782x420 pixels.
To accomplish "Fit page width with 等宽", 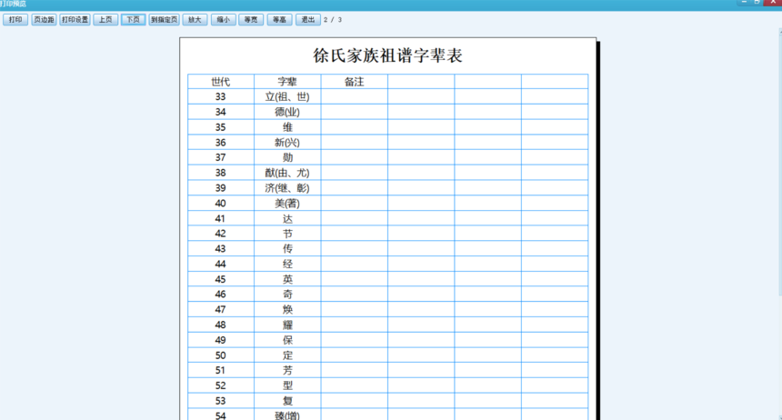I will click(x=251, y=20).
